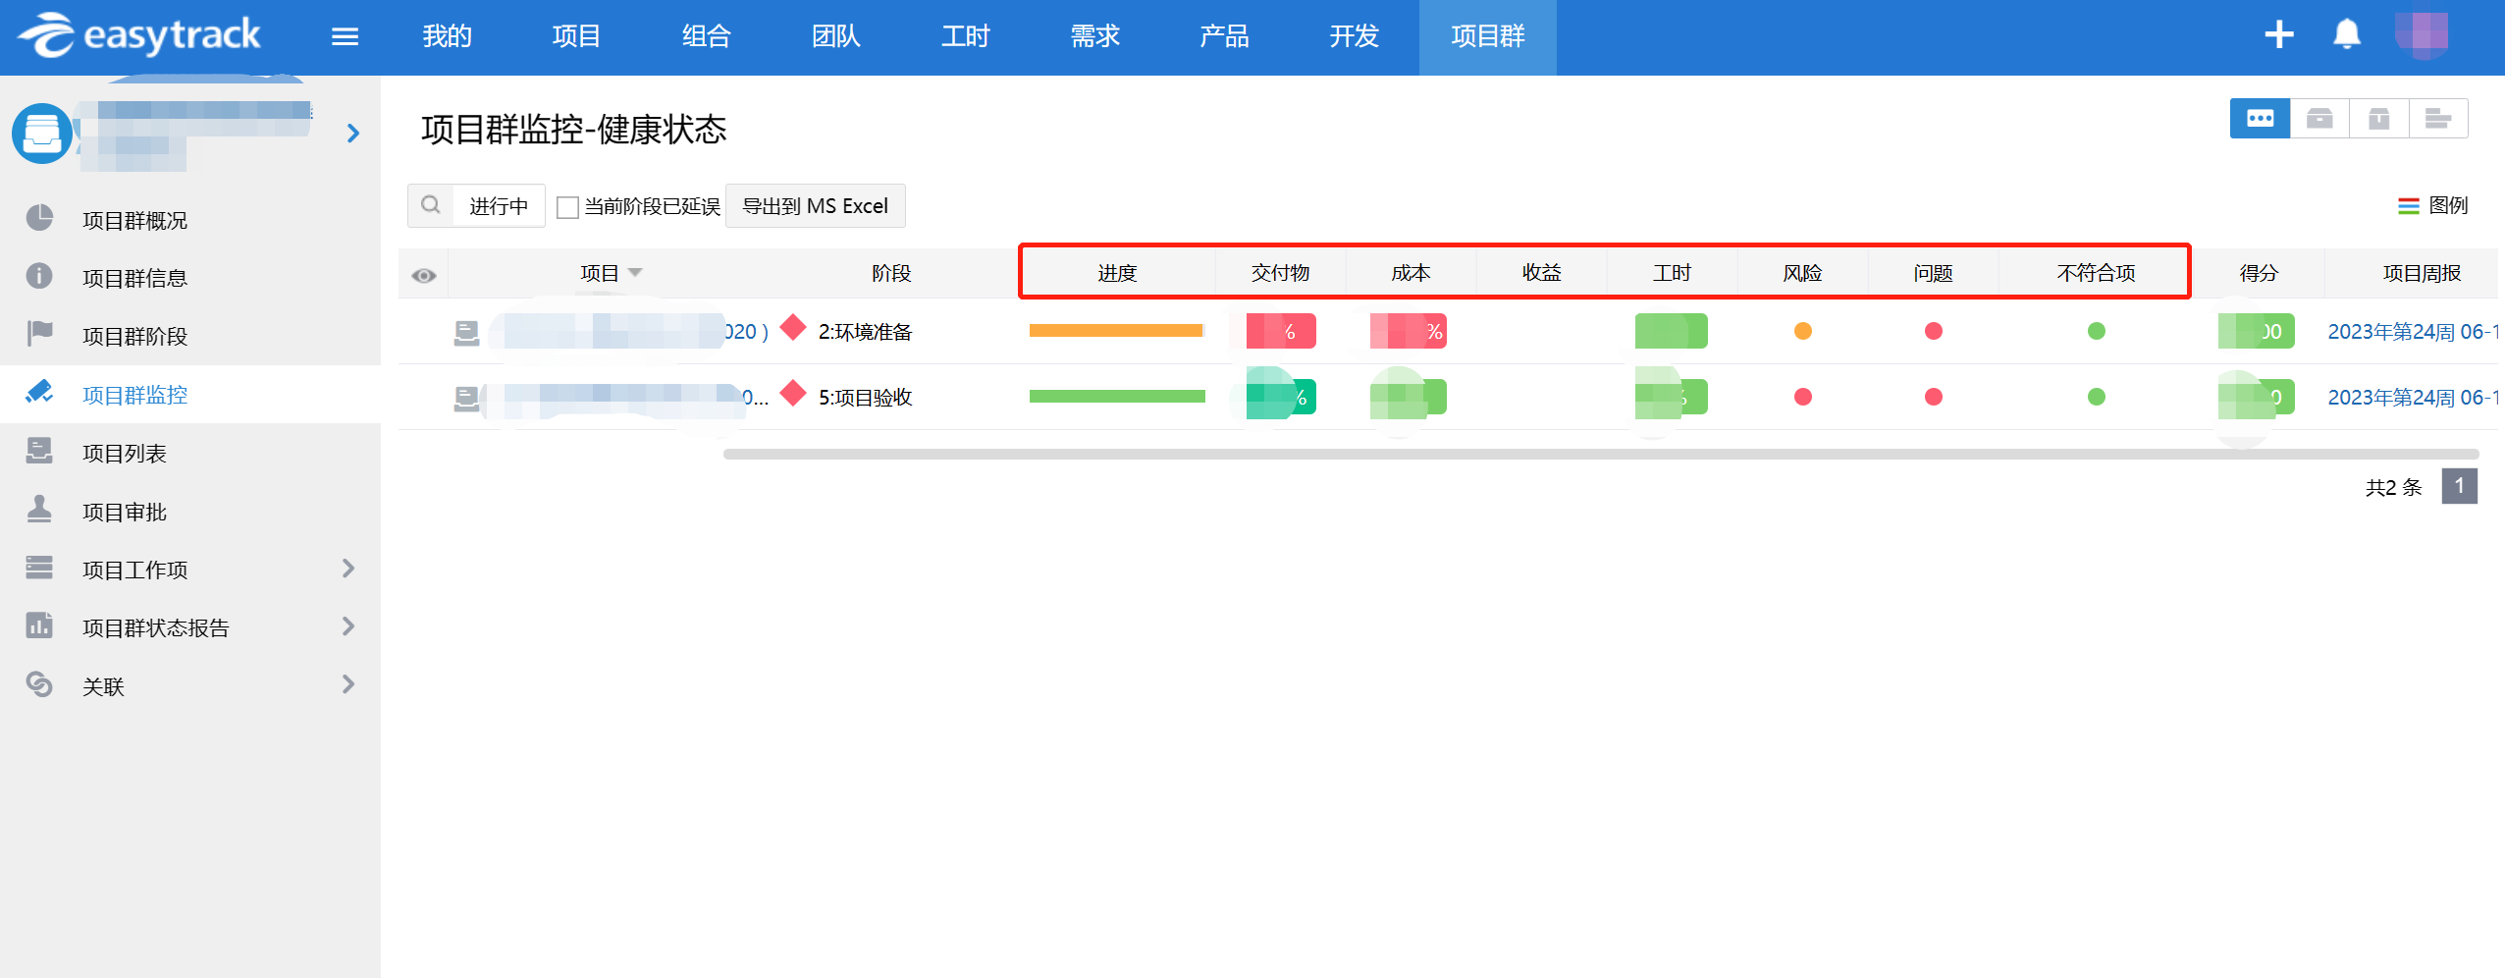
Task: Click the 项目列表 icon
Action: (x=39, y=451)
